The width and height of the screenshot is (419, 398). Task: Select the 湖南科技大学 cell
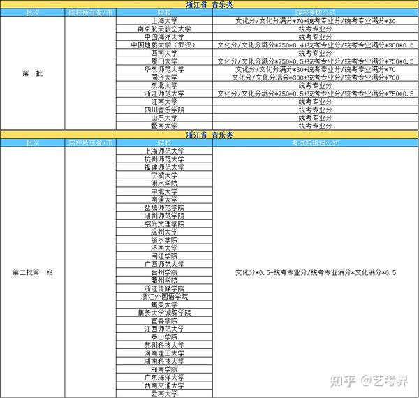click(x=164, y=361)
